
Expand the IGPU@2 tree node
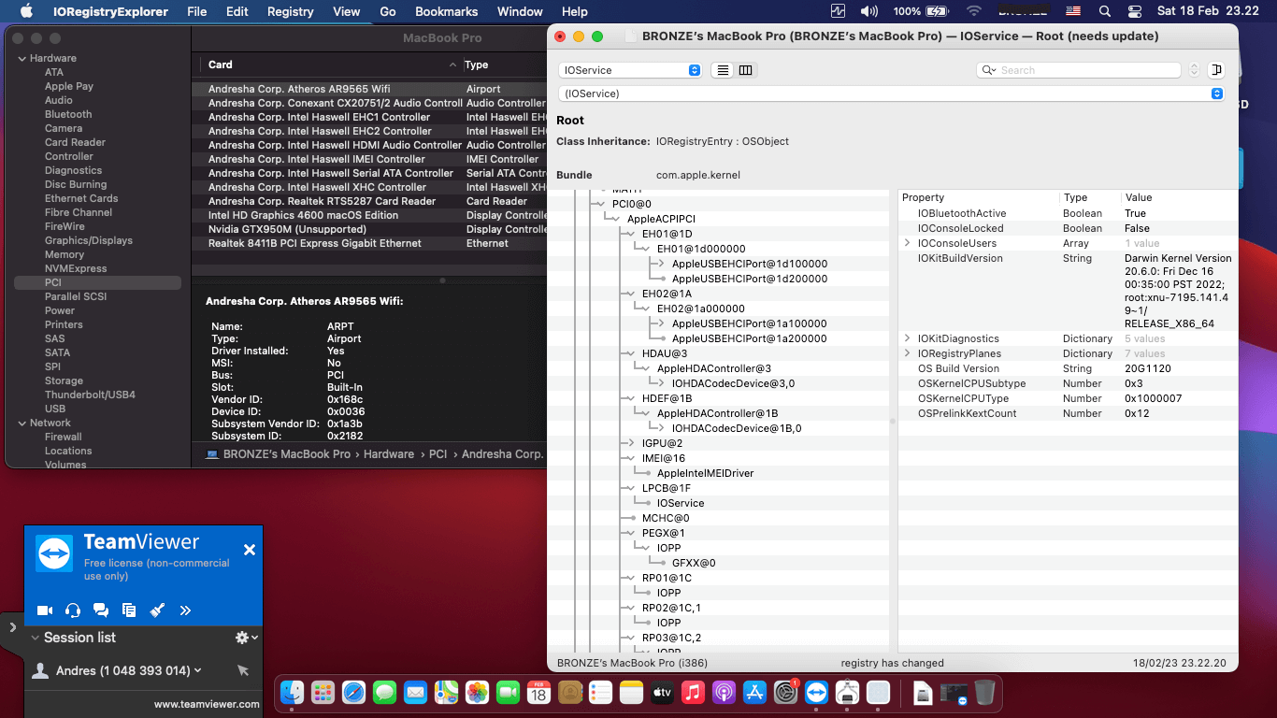[632, 443]
